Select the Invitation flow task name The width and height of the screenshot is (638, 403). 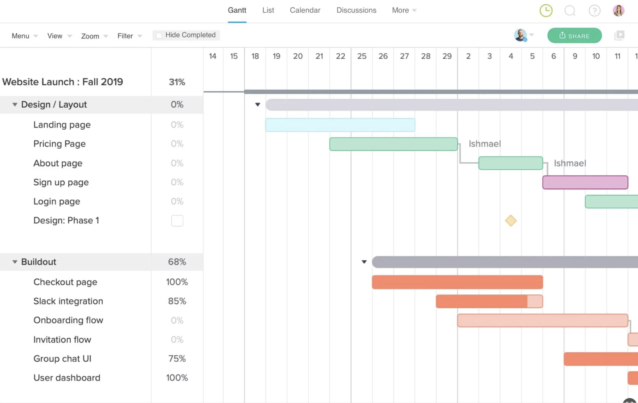click(x=62, y=340)
